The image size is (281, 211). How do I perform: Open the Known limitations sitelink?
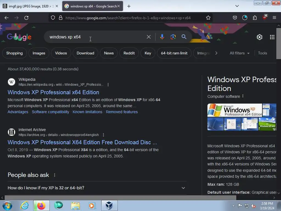click(88, 112)
